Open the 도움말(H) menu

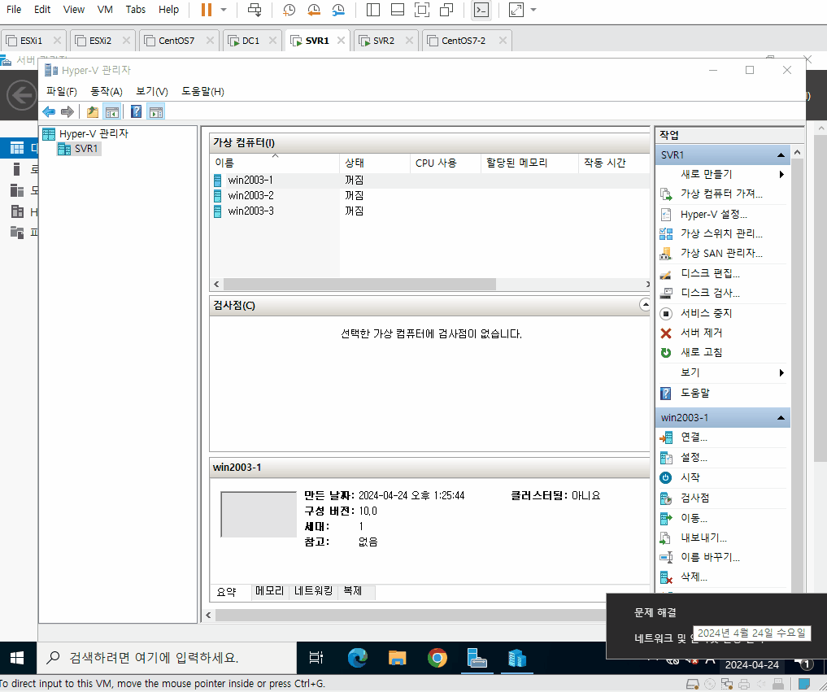click(x=203, y=92)
